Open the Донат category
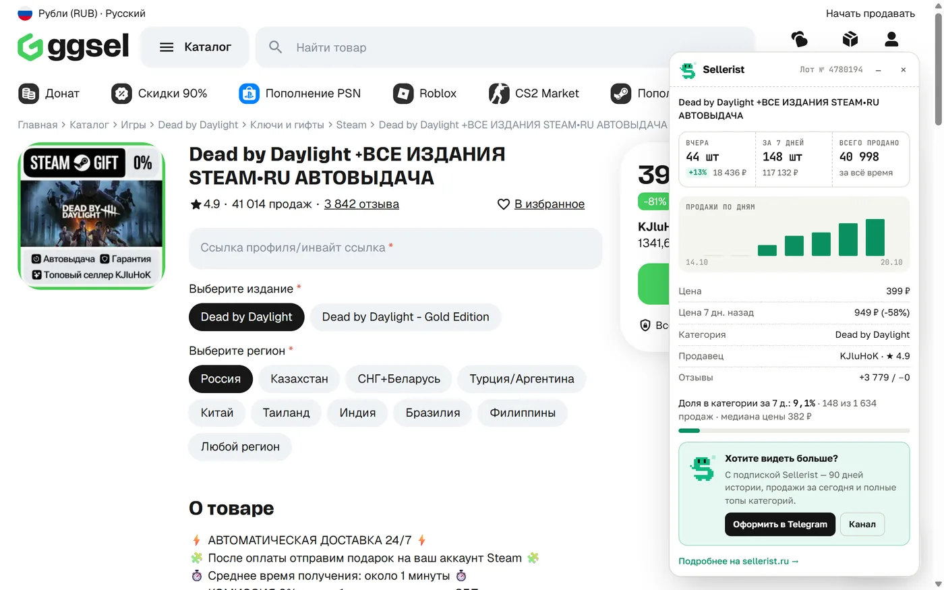This screenshot has width=944, height=590. click(x=49, y=94)
